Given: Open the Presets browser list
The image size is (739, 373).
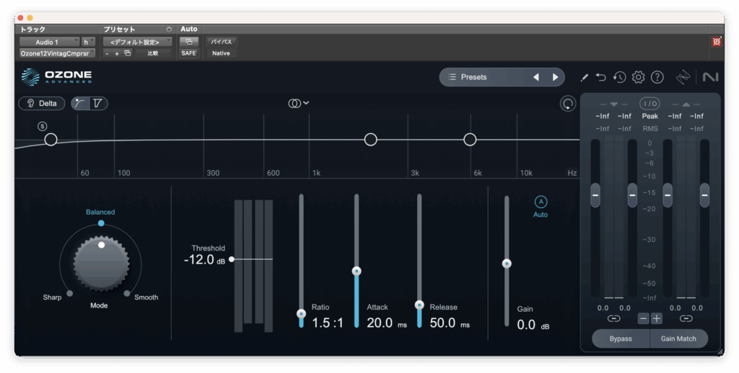Looking at the screenshot, I should point(484,77).
